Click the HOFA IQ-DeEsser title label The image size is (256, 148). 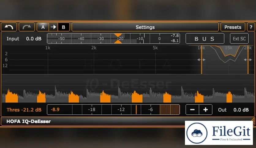point(28,121)
